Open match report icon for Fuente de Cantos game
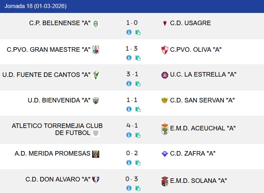Screen dimensions: 264x193 [138, 84]
